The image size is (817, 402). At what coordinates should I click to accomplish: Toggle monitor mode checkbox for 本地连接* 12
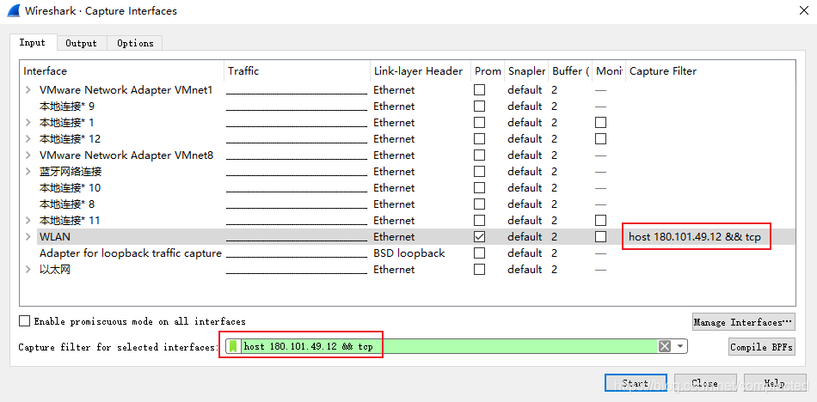(x=601, y=139)
